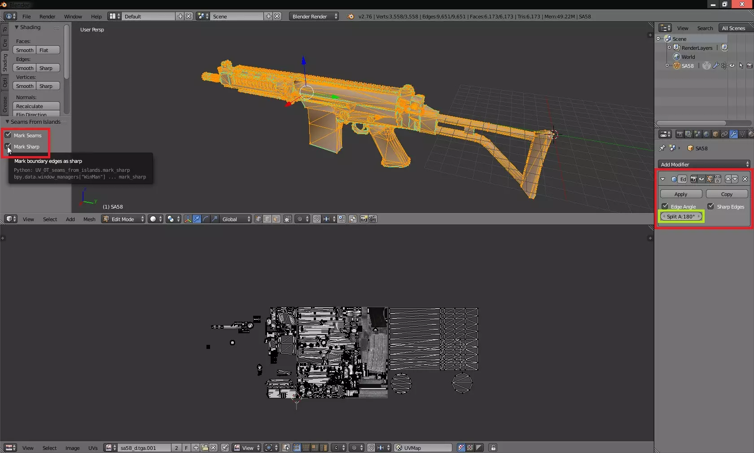The height and width of the screenshot is (453, 754).
Task: Hide SA58 in the viewport via eye
Action: tap(732, 65)
